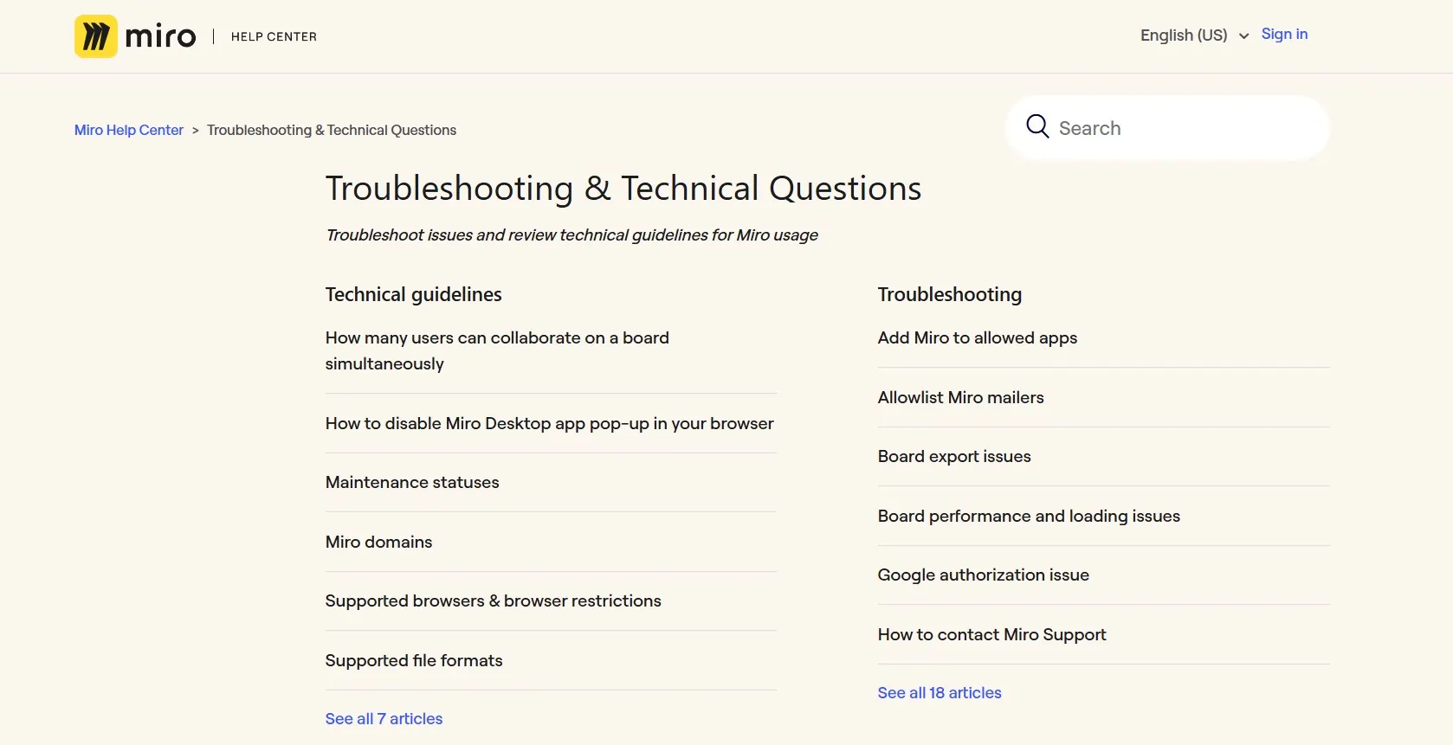Image resolution: width=1453 pixels, height=745 pixels.
Task: Click 'See all 18 articles' link
Action: click(x=940, y=693)
